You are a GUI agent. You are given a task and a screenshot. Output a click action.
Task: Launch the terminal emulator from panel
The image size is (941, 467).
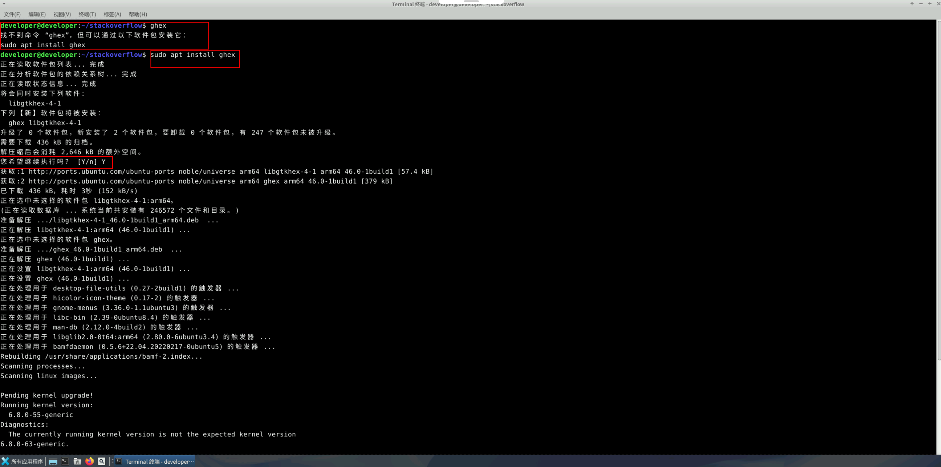[x=65, y=461]
